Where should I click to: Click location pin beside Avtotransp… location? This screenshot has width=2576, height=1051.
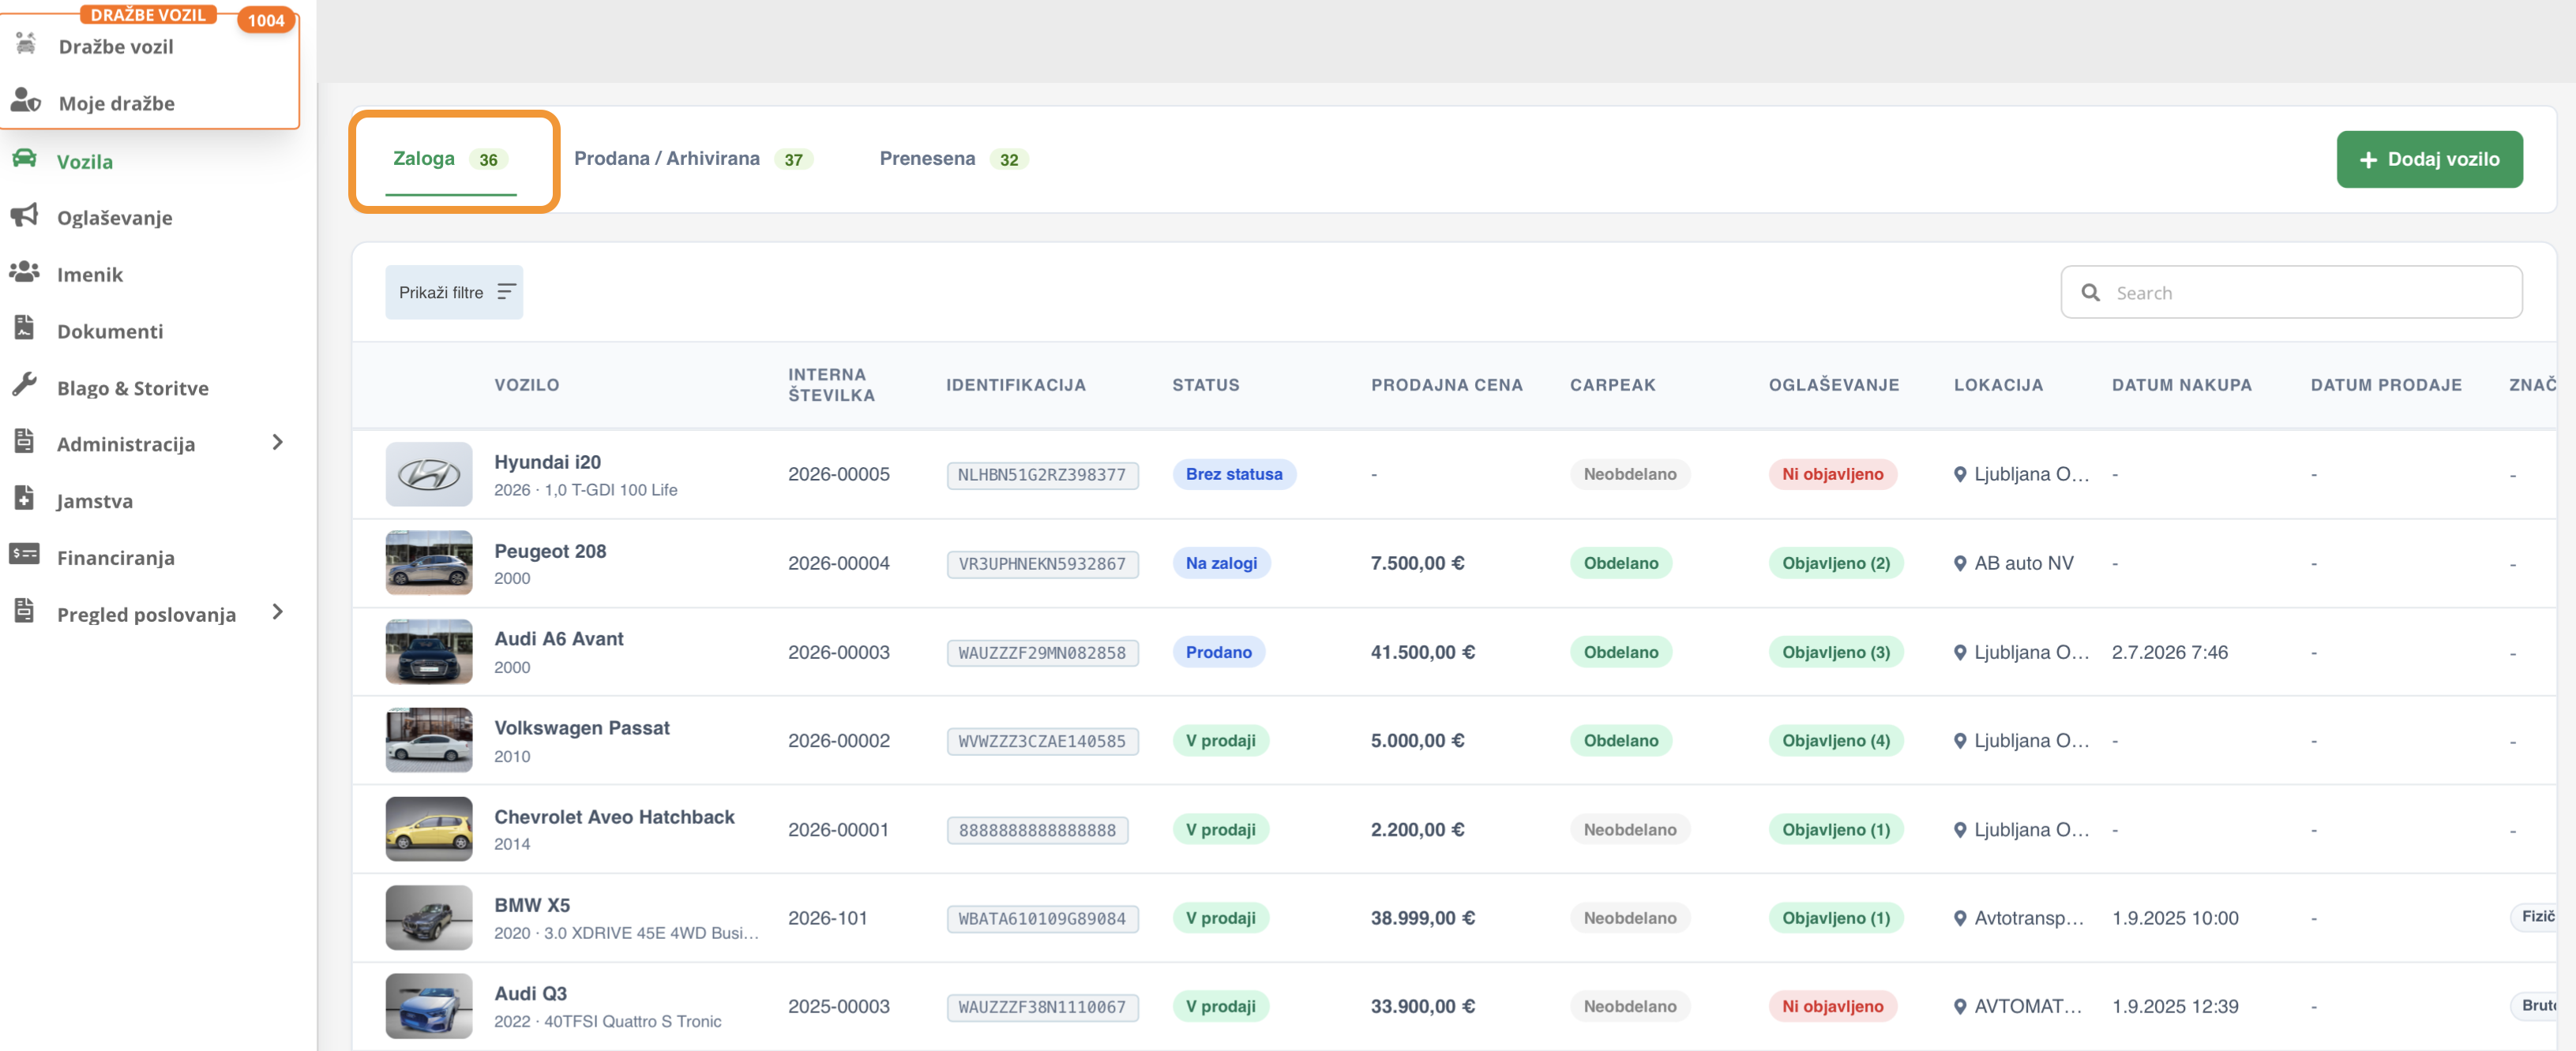coord(1960,918)
